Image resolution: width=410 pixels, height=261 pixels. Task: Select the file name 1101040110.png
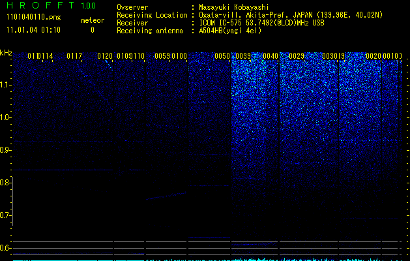(34, 17)
